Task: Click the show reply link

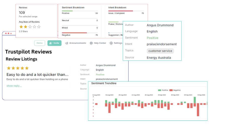Action: coord(14,86)
